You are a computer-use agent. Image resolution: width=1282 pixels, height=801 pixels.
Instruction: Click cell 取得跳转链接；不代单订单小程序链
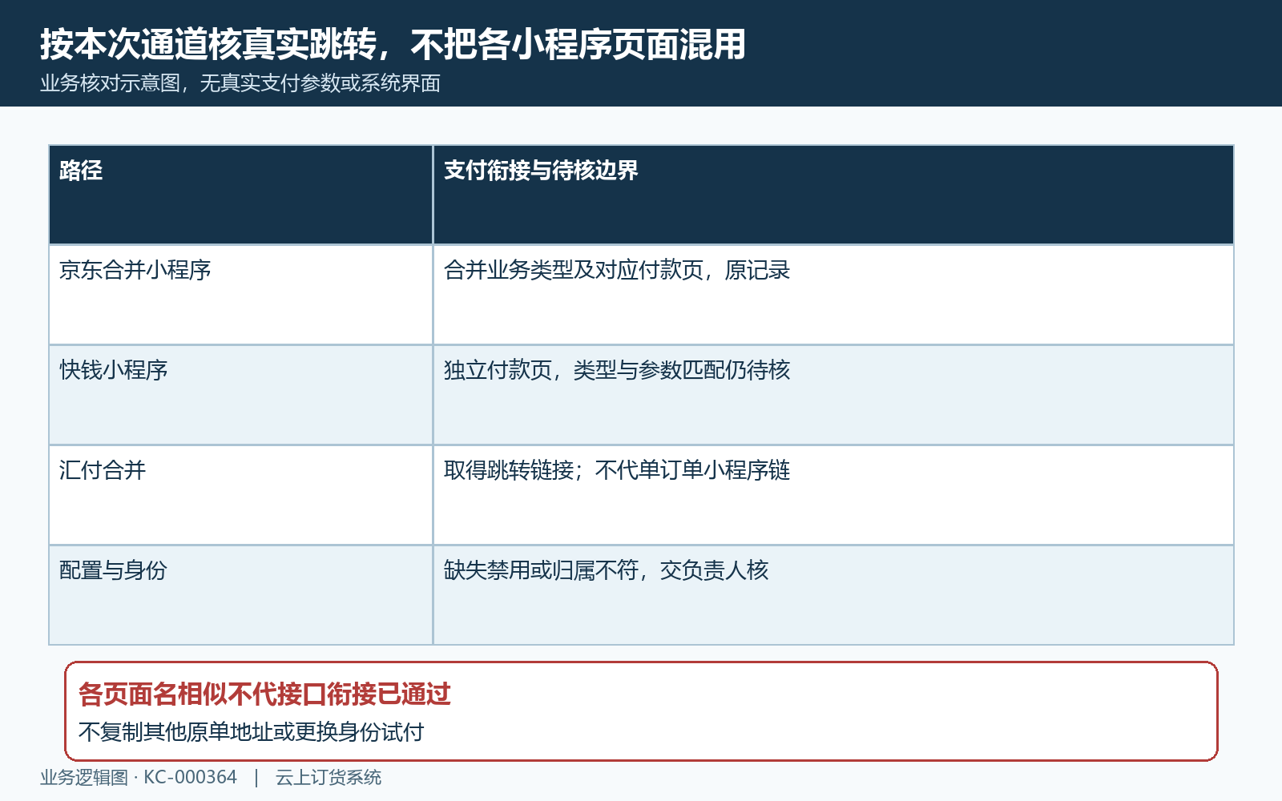click(x=833, y=495)
